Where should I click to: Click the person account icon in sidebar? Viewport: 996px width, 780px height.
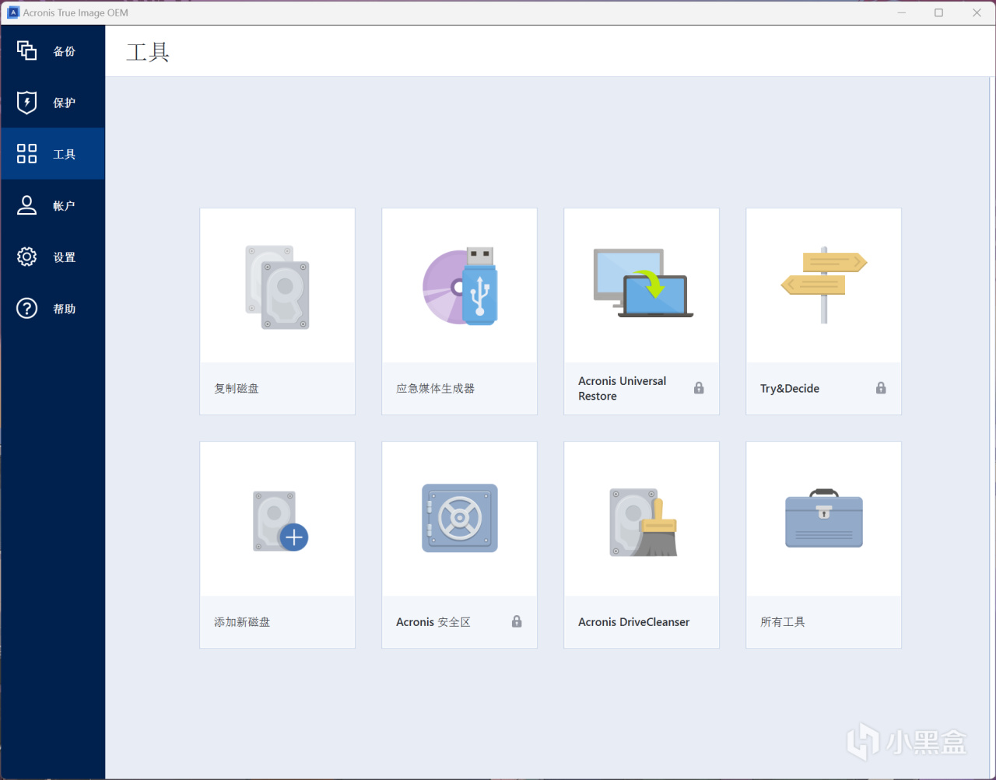[x=27, y=205]
